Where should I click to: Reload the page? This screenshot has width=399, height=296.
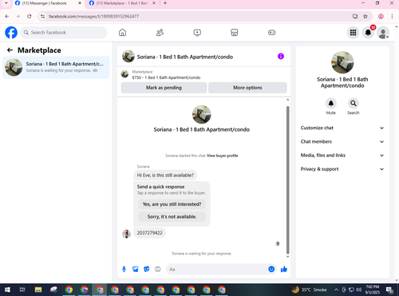click(30, 16)
